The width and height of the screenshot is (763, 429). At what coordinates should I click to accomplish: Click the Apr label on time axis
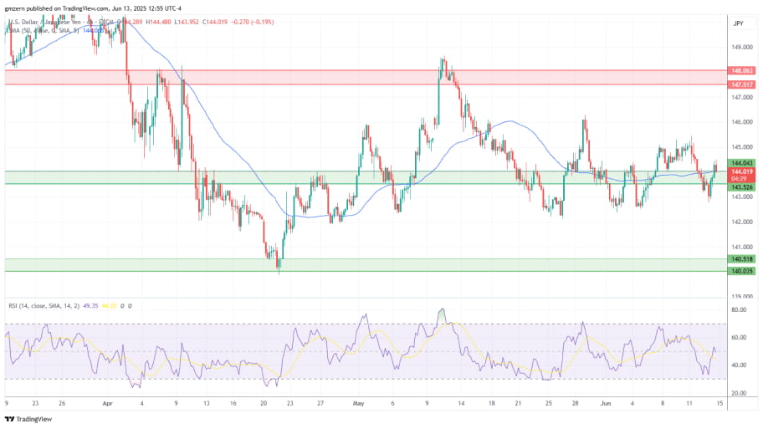coord(108,403)
